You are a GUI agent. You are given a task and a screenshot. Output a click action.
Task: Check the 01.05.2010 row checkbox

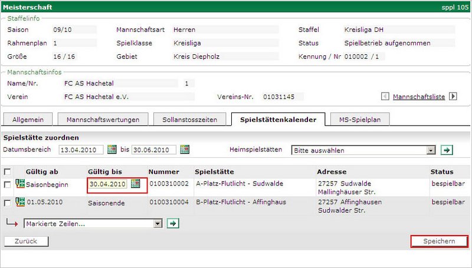click(7, 203)
